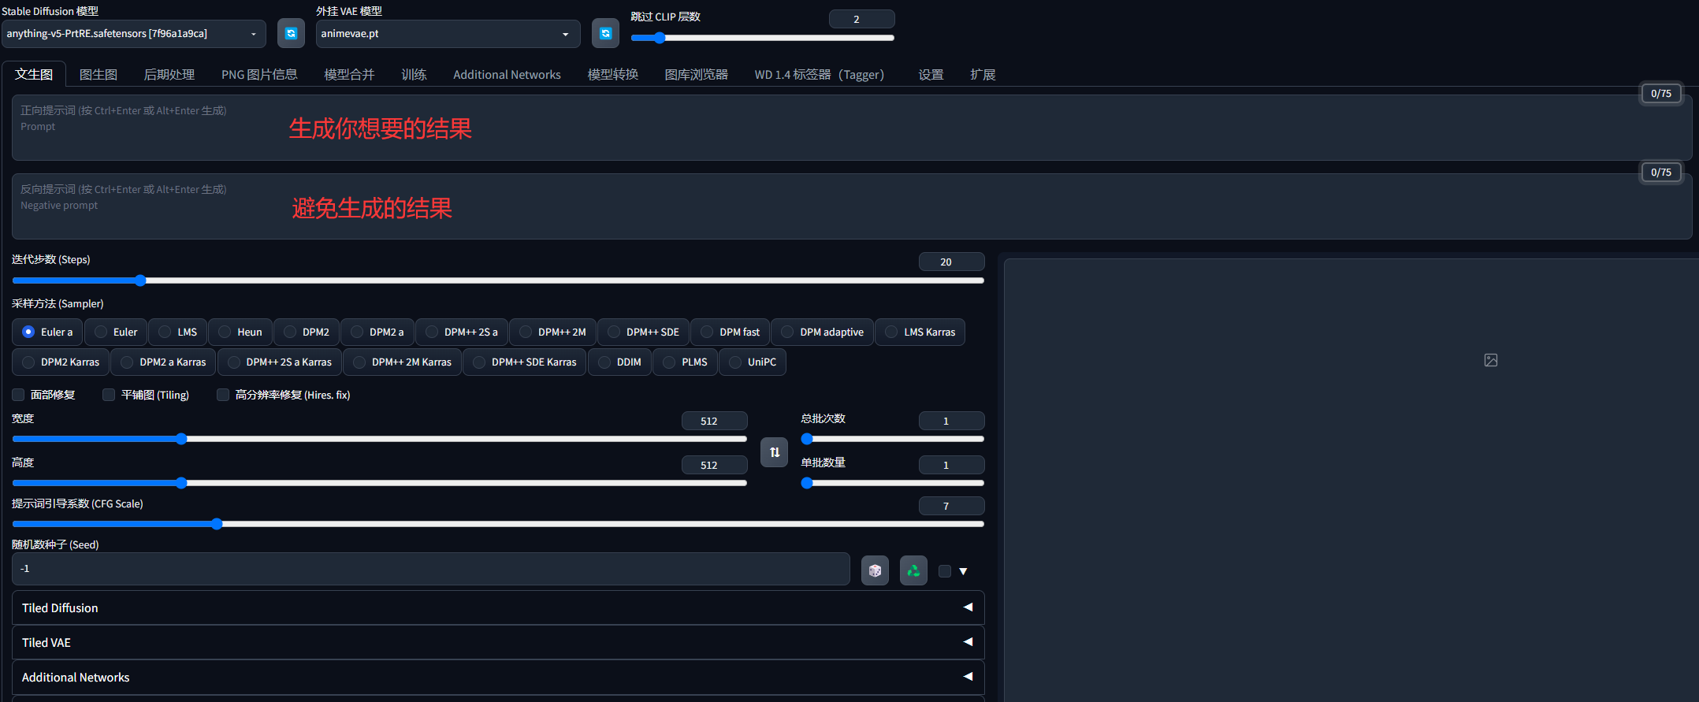Refresh the external VAE model list

[605, 33]
